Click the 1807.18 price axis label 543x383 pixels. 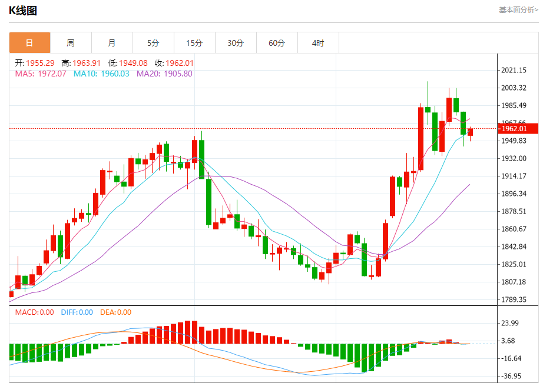(x=514, y=282)
